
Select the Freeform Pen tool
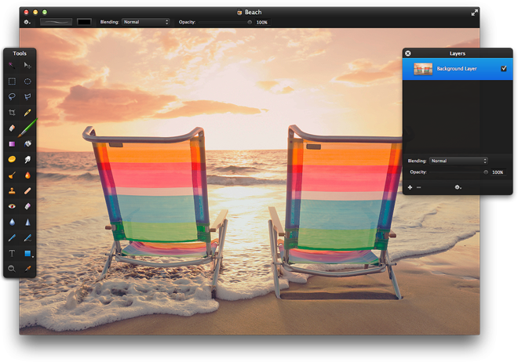pos(27,237)
